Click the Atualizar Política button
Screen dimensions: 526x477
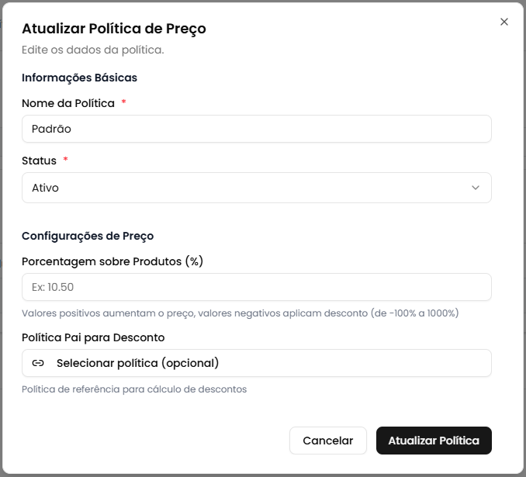tap(434, 441)
